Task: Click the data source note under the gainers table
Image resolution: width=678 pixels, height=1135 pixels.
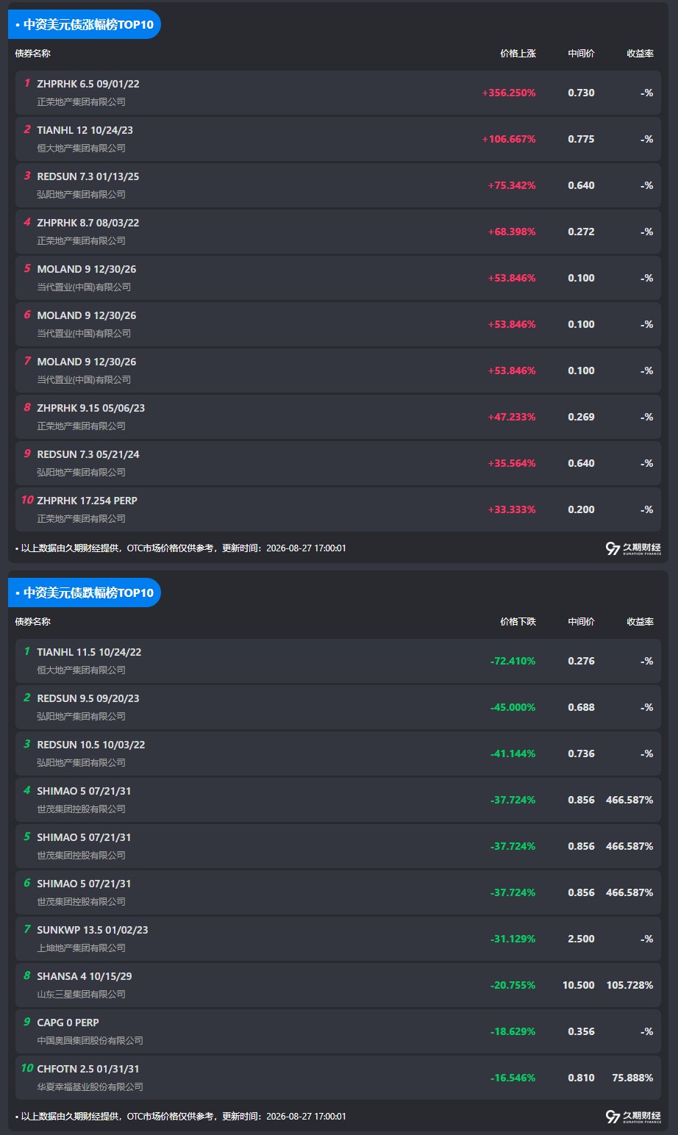Action: tap(181, 548)
